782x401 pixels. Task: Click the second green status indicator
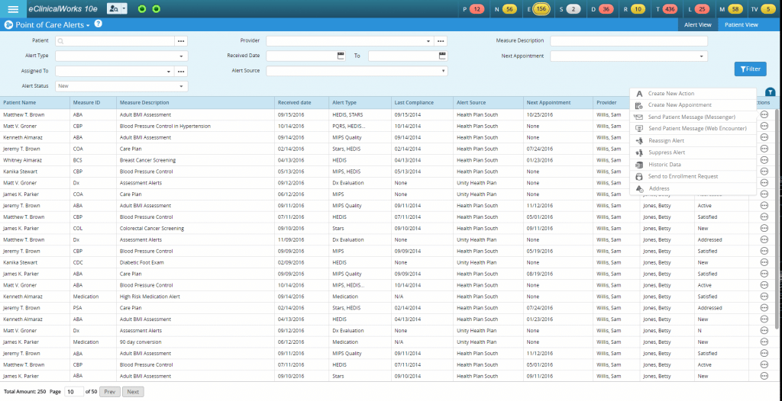coord(156,9)
